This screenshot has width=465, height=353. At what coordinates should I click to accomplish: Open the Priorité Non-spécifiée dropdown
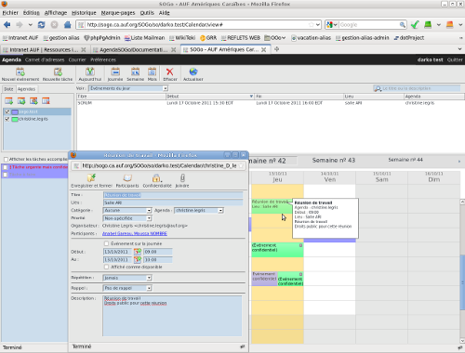tap(127, 218)
